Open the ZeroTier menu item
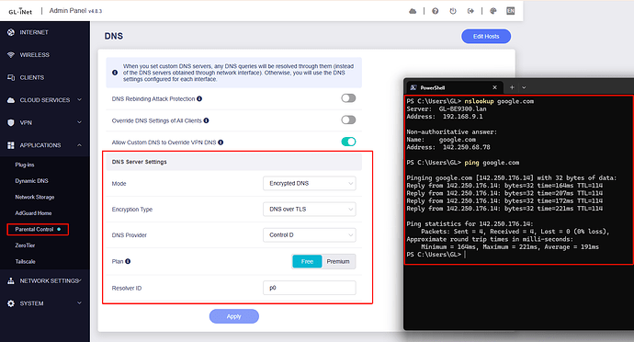This screenshot has width=634, height=342. pyautogui.click(x=25, y=245)
